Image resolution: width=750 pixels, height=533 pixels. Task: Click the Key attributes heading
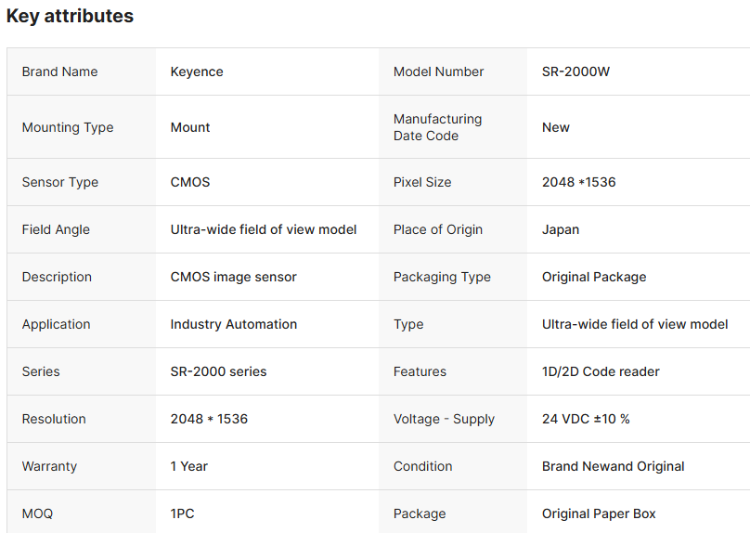click(70, 16)
